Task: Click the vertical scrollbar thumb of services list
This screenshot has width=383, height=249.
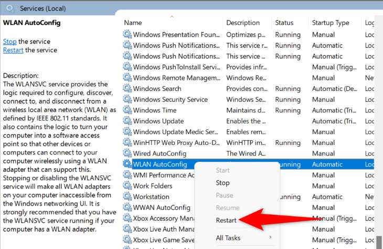Action: click(379, 242)
